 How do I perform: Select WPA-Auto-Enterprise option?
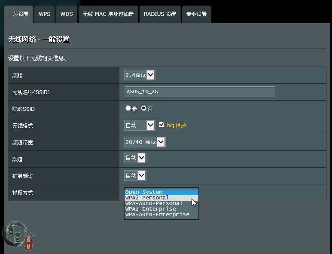pos(161,214)
